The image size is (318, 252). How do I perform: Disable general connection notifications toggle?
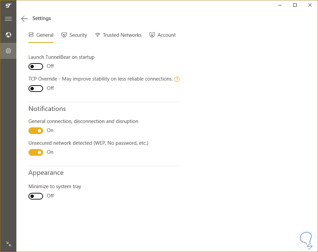[36, 131]
